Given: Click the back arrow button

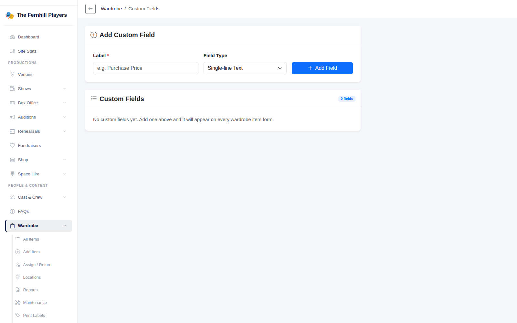Looking at the screenshot, I should [90, 9].
